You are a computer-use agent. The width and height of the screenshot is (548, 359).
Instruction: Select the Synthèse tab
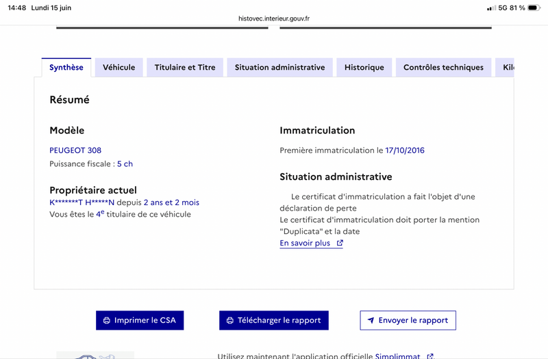click(x=66, y=67)
